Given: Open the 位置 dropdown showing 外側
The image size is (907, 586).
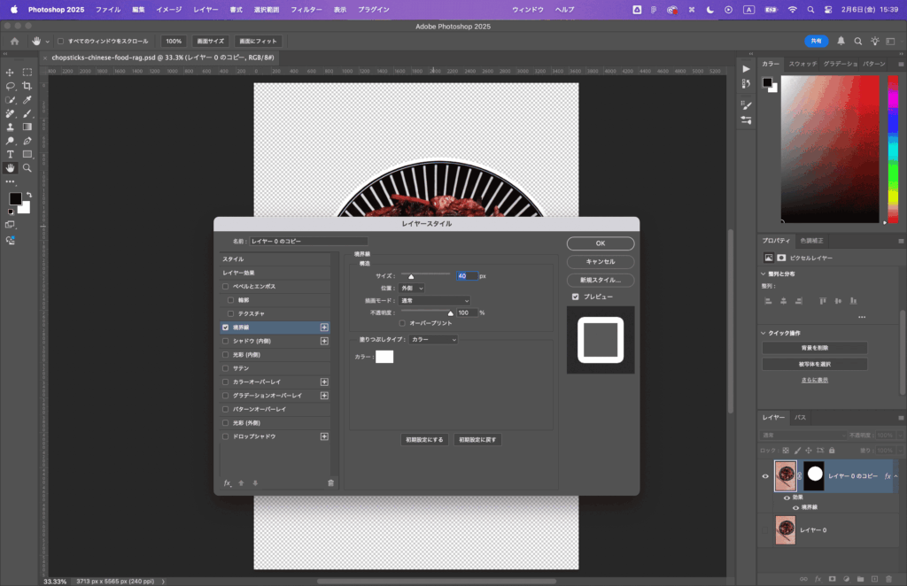Looking at the screenshot, I should click(412, 288).
